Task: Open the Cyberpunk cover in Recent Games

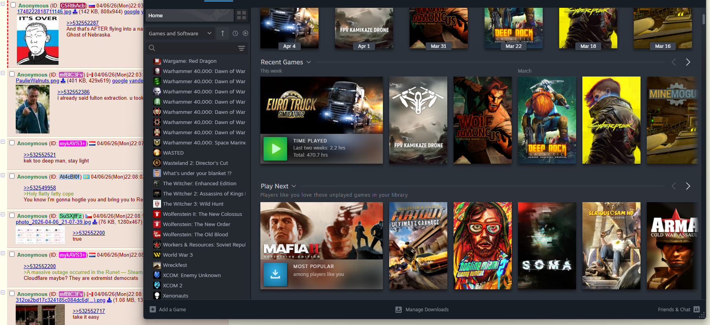Action: point(611,120)
